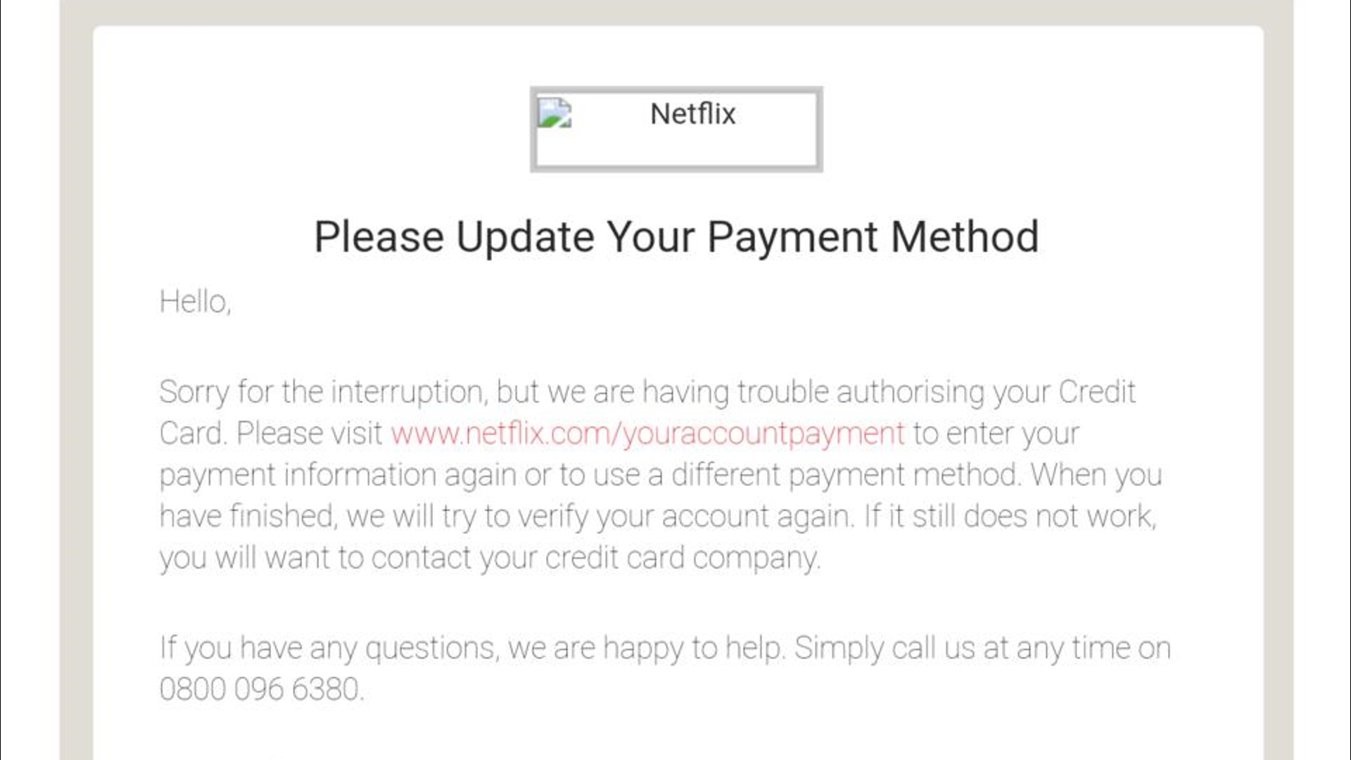Click the Please Update Your Payment Method heading
This screenshot has height=760, width=1351.
tap(675, 236)
